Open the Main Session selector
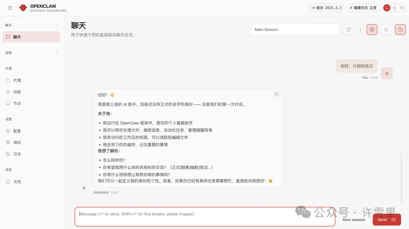The height and width of the screenshot is (229, 409). (x=295, y=30)
